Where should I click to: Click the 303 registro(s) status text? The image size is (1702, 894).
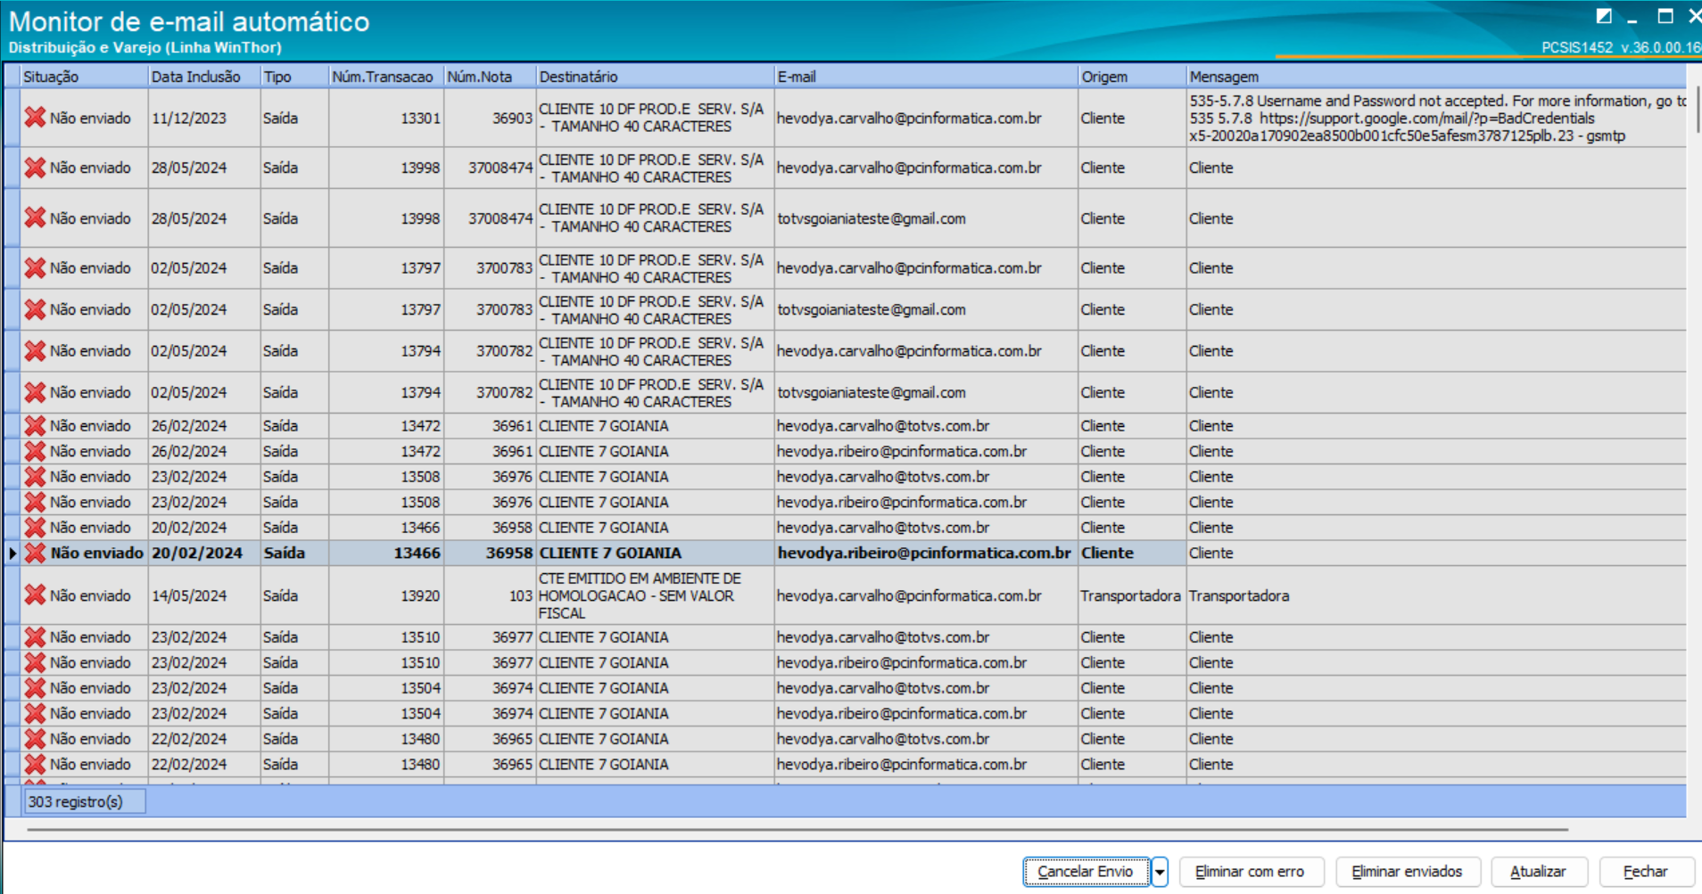tap(76, 801)
